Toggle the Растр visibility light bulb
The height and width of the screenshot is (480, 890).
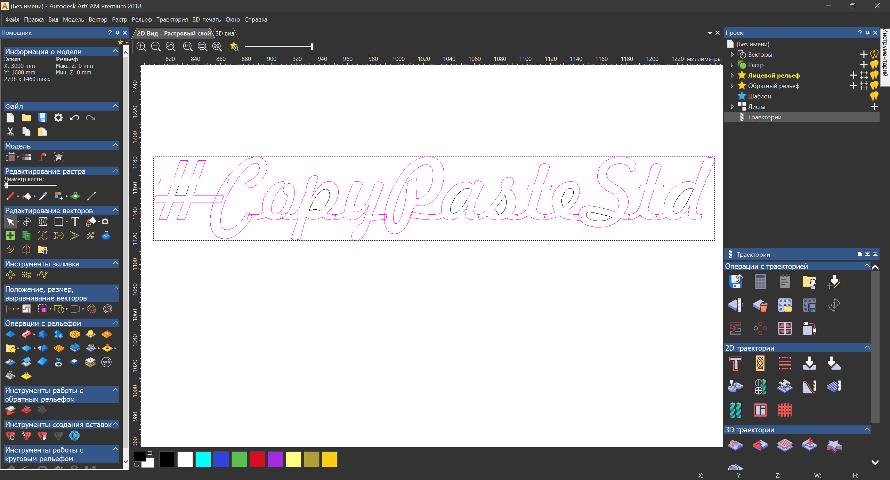[x=874, y=65]
